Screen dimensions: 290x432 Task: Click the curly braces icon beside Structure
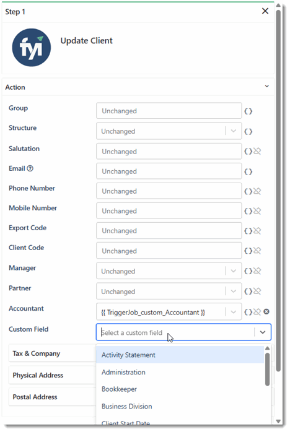point(248,131)
